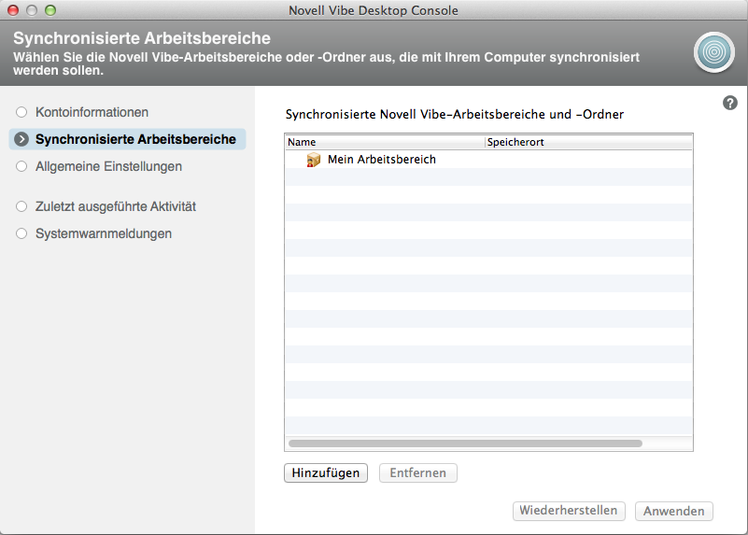The height and width of the screenshot is (535, 748).
Task: Sort list by Name column header
Action: [383, 142]
